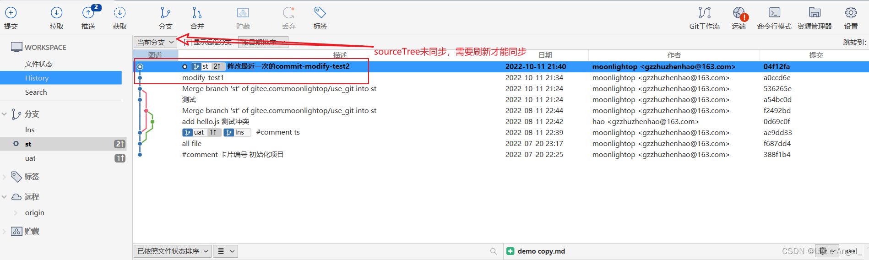Select commit modify-test1
Viewport: 869px width, 260px height.
point(501,78)
